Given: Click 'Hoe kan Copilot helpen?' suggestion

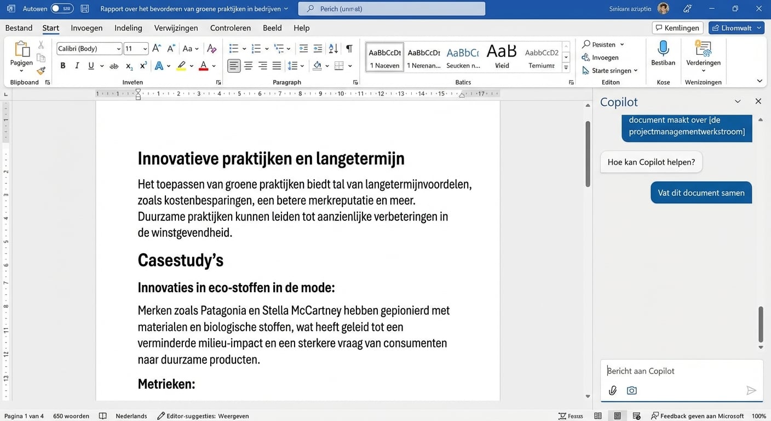Looking at the screenshot, I should [651, 162].
